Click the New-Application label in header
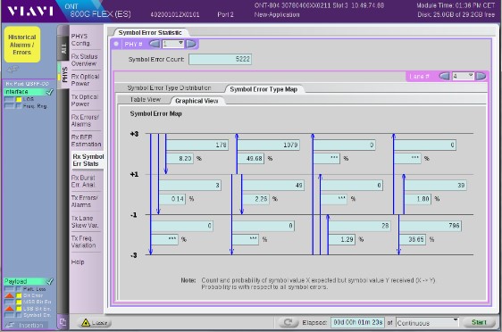This screenshot has width=502, height=332. click(x=277, y=14)
